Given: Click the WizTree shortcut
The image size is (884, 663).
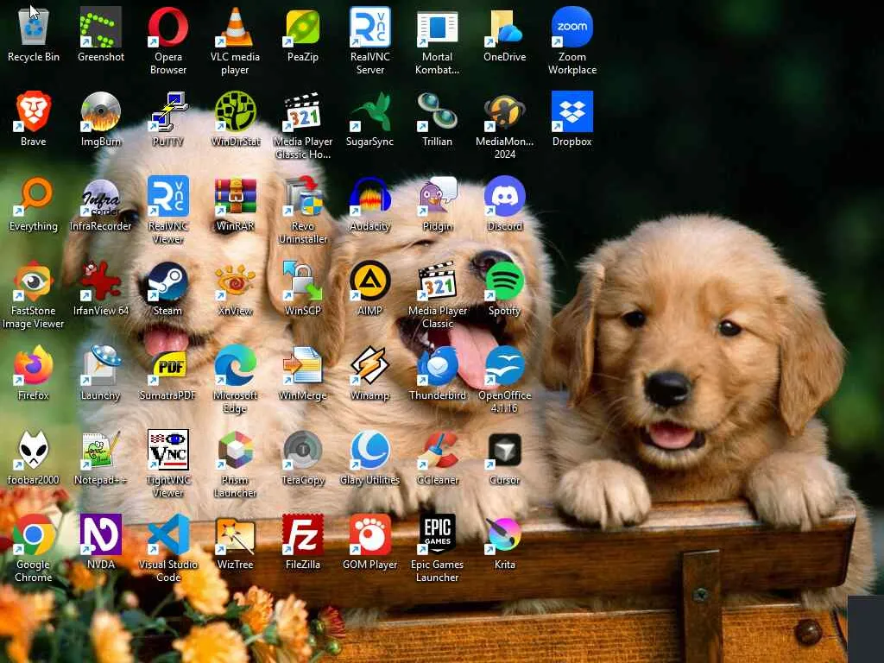Looking at the screenshot, I should pyautogui.click(x=235, y=534).
